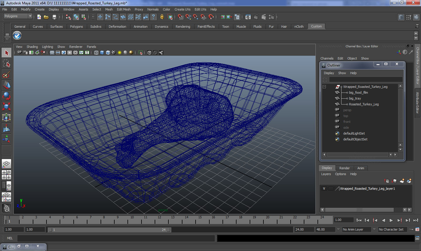Switch to the nCloth shelf tab
The width and height of the screenshot is (421, 251).
pos(299,27)
